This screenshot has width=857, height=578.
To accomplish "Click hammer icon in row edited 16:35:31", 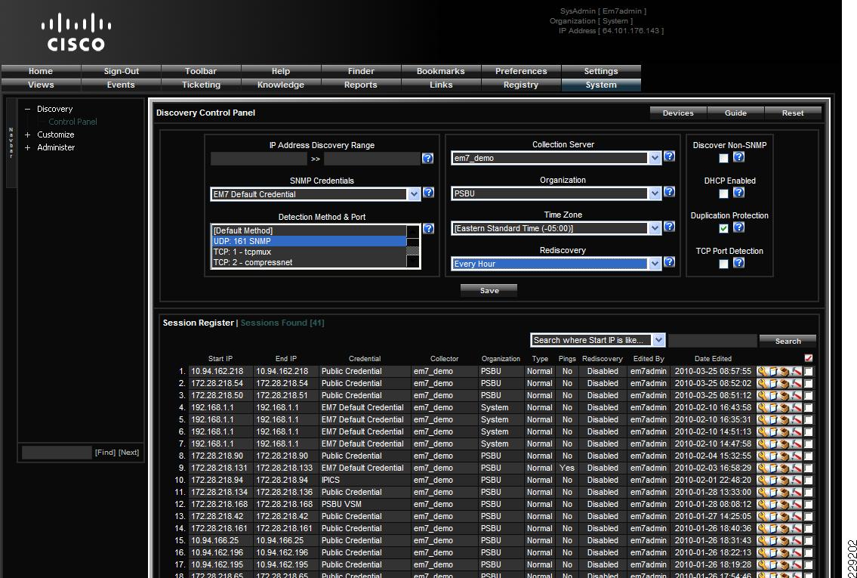I will (797, 419).
